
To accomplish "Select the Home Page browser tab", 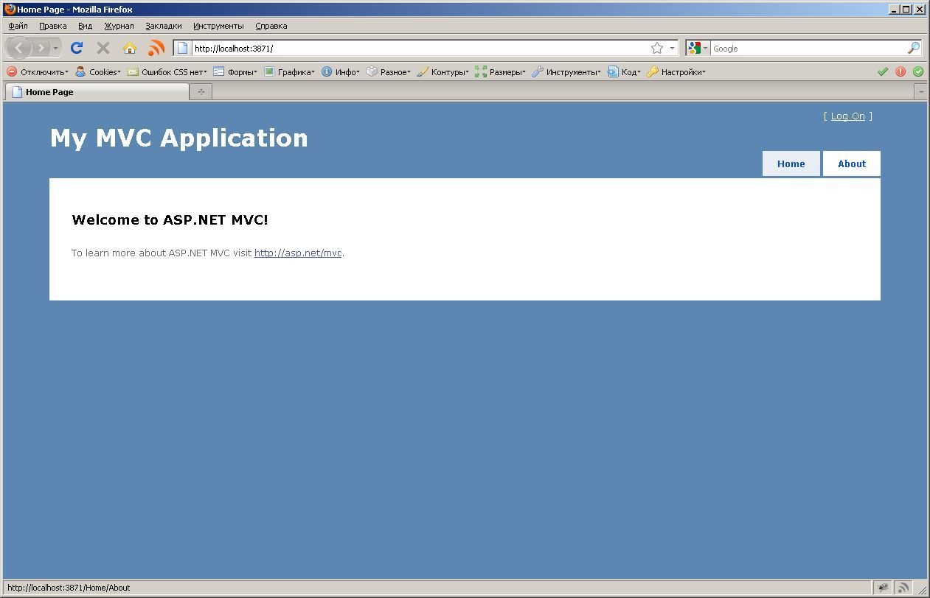I will [x=97, y=92].
